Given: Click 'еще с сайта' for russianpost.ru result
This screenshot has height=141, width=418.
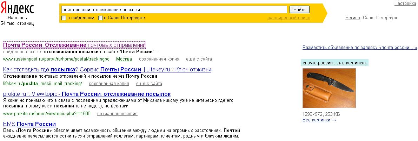Looking at the screenshot, I should coord(199,59).
